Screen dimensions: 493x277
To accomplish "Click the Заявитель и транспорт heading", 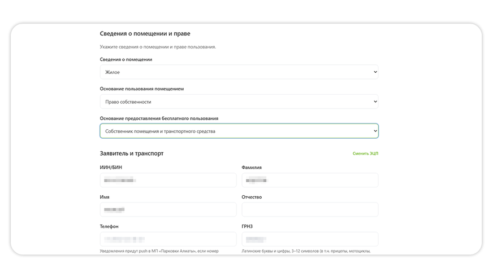I will pos(132,153).
